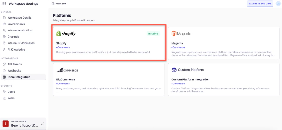Click the Custom Platform cube logo

[174, 70]
